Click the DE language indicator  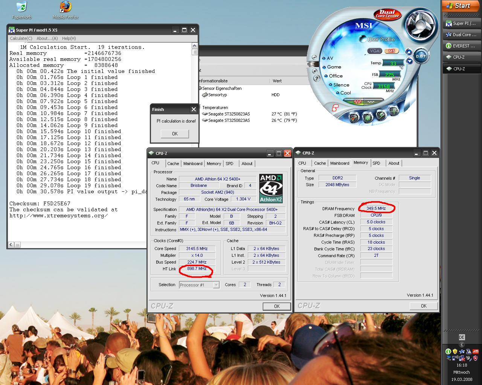462,337
